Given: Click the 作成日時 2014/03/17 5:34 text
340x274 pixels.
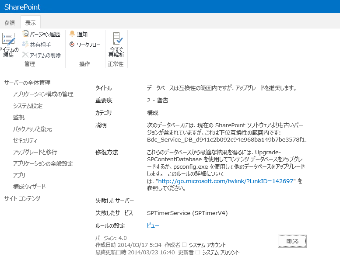Looking at the screenshot, I should [128, 245].
